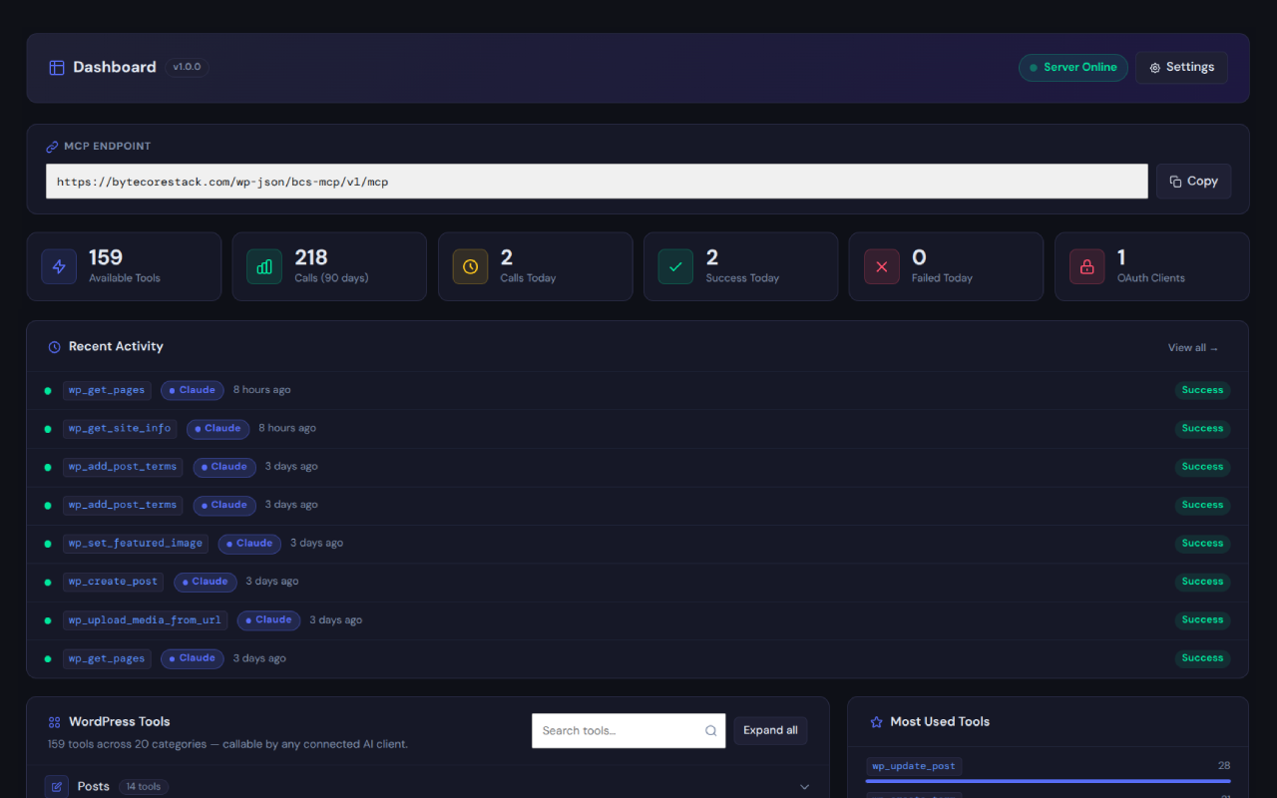Click the green status dot for wp_create_post
The height and width of the screenshot is (798, 1277).
click(48, 582)
